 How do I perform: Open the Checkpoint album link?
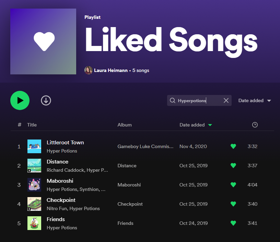point(130,204)
